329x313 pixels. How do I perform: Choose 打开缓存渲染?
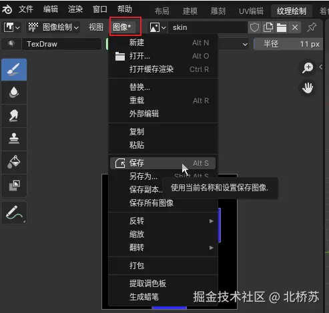[163, 69]
